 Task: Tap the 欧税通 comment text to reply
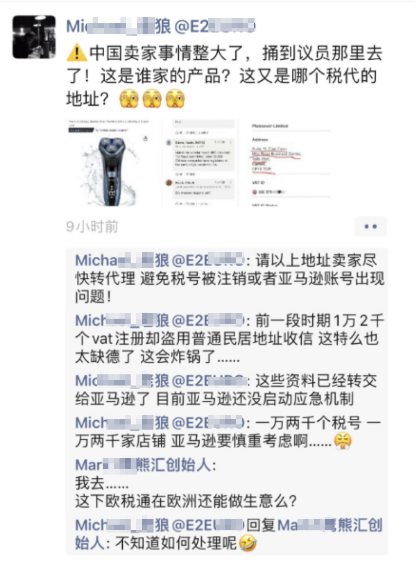point(187,501)
